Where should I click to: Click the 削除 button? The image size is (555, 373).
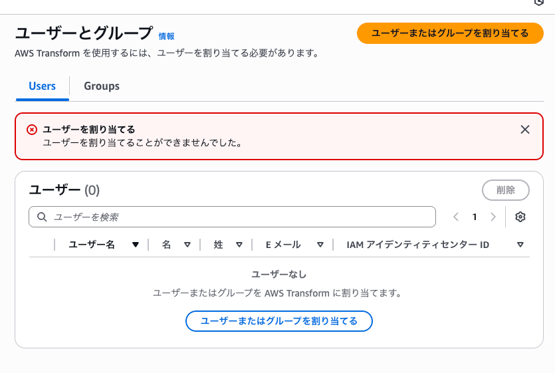(505, 190)
